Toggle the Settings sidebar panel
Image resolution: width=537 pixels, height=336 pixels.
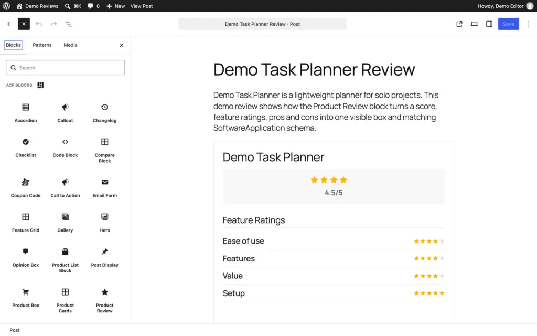click(x=489, y=24)
